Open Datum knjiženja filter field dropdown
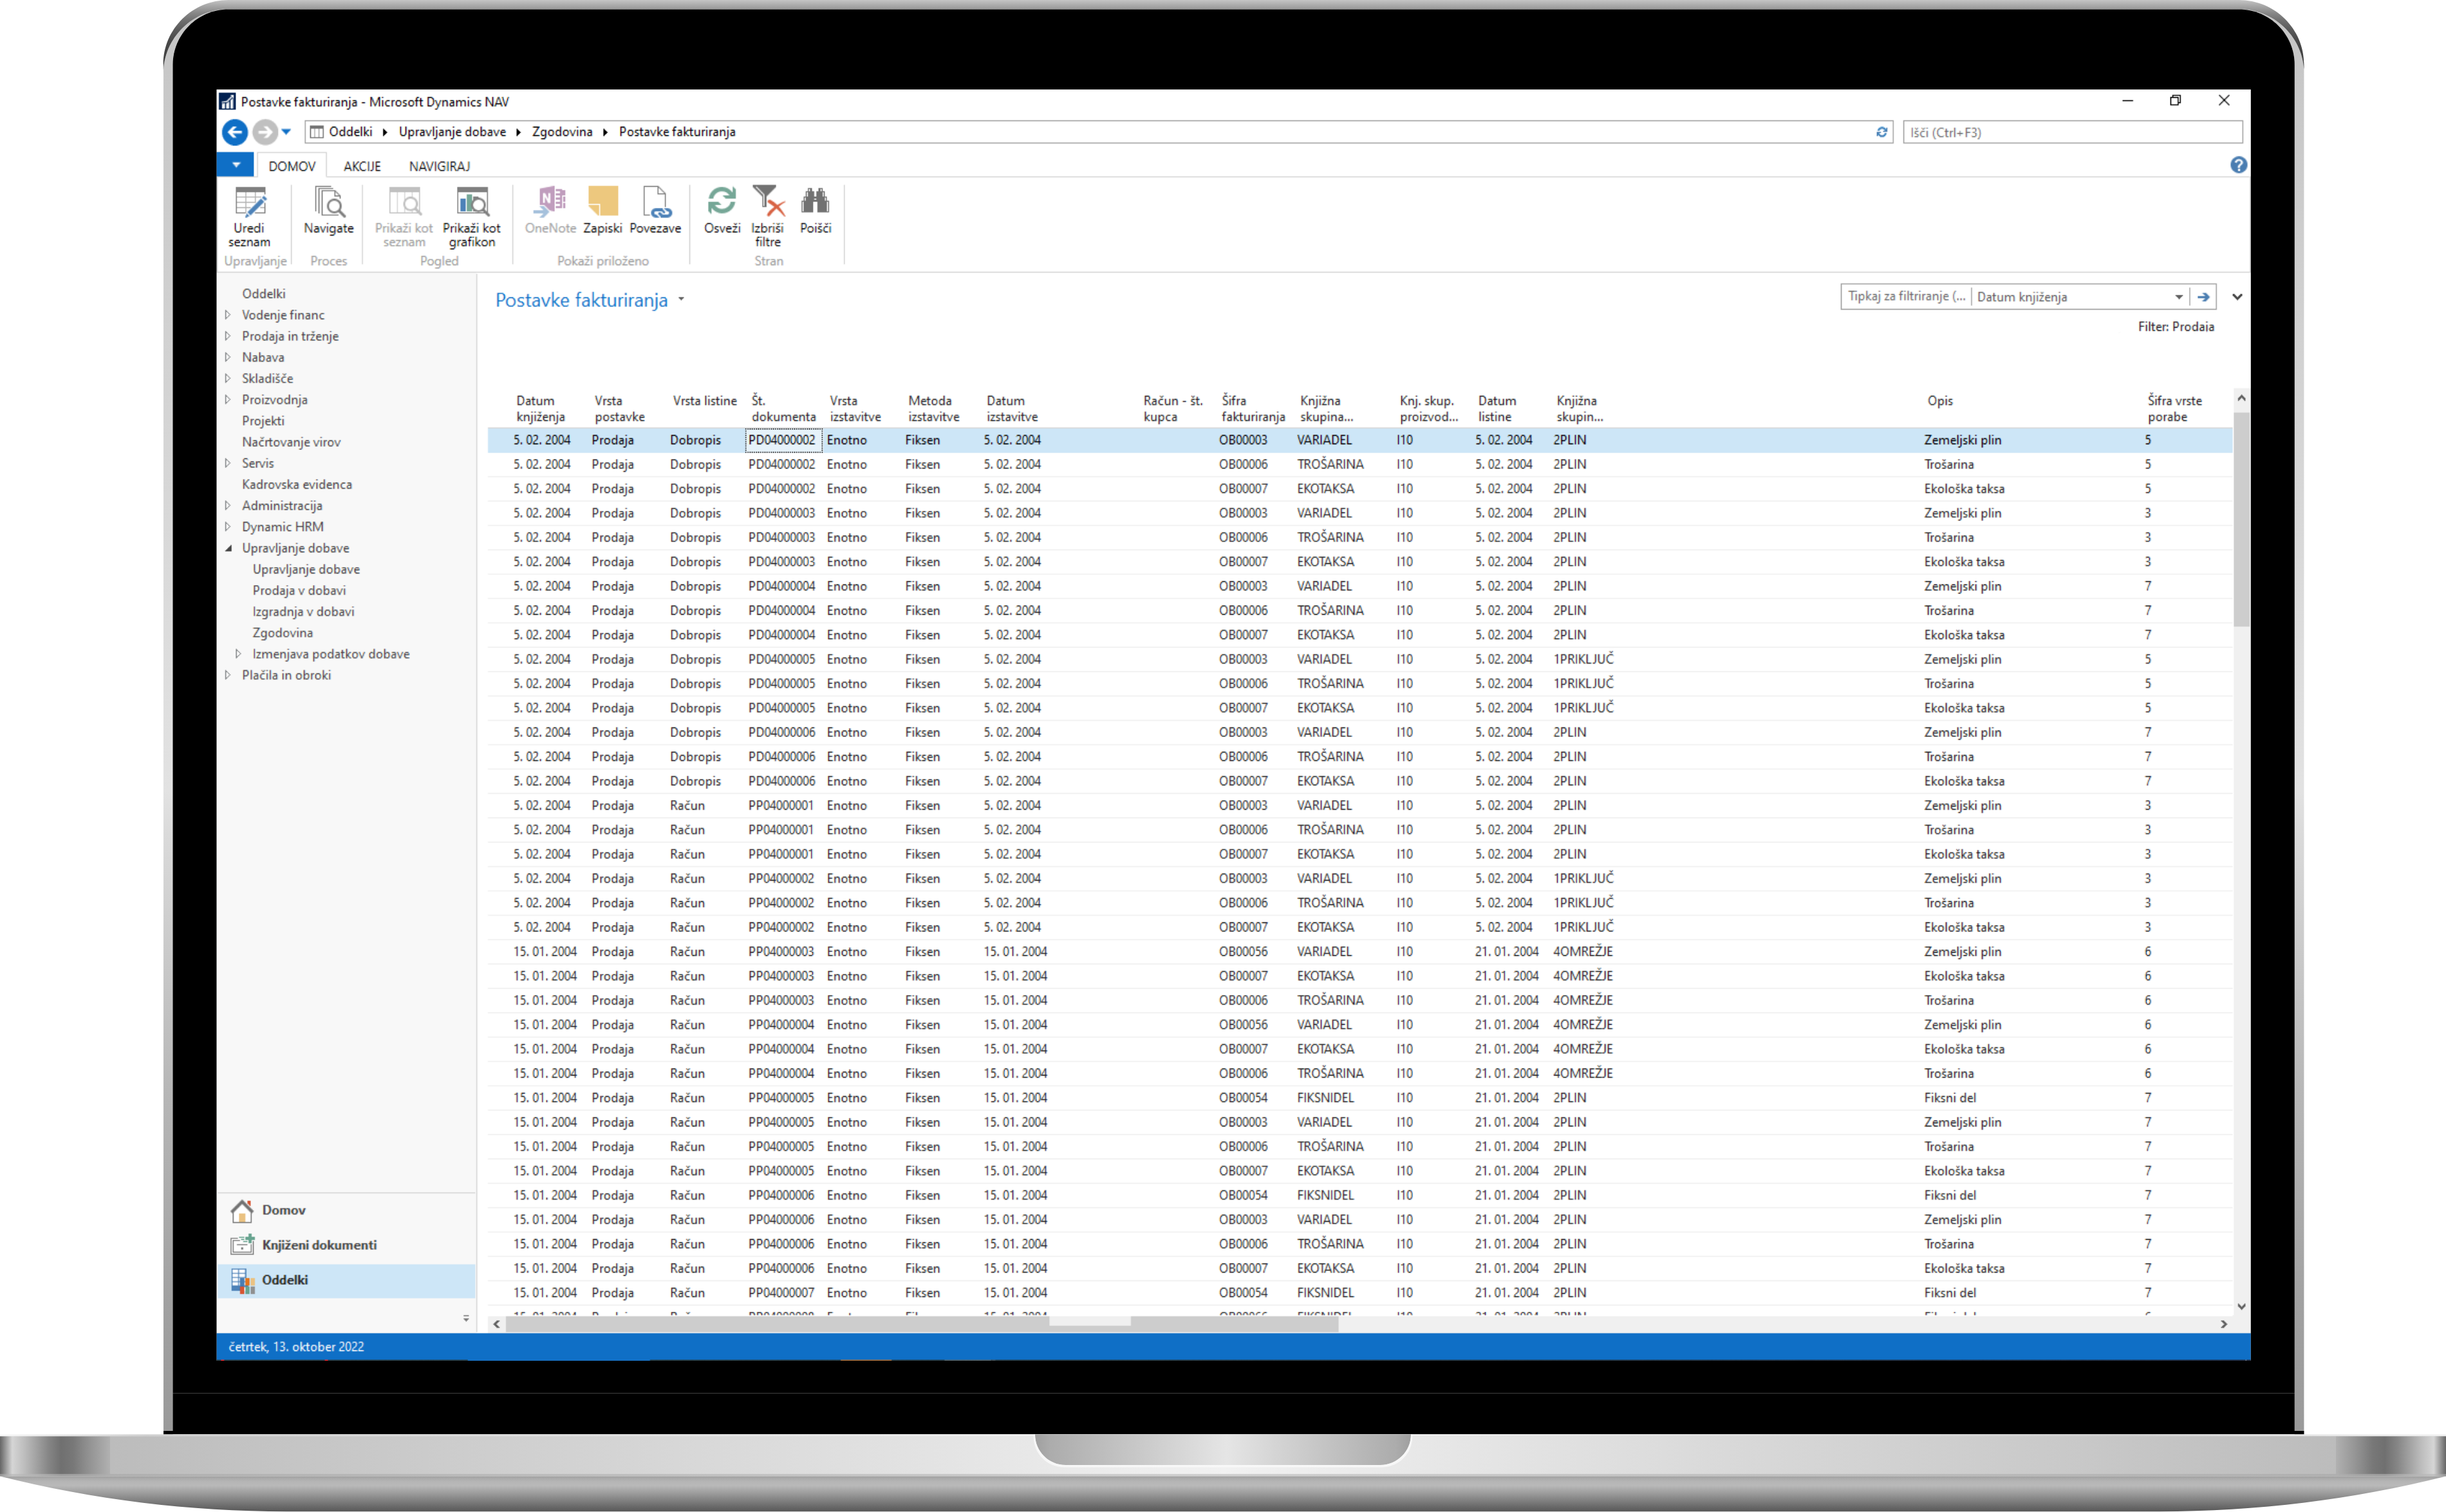Image resolution: width=2446 pixels, height=1512 pixels. pos(2178,297)
